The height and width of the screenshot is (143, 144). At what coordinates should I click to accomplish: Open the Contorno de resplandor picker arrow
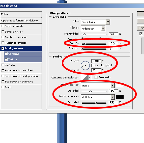point(90,77)
